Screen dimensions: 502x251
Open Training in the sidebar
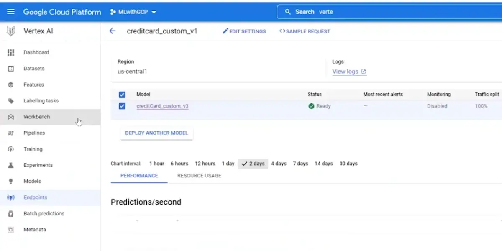tap(50, 149)
